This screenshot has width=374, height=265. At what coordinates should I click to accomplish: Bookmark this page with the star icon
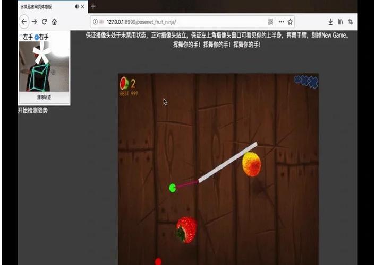coord(290,22)
